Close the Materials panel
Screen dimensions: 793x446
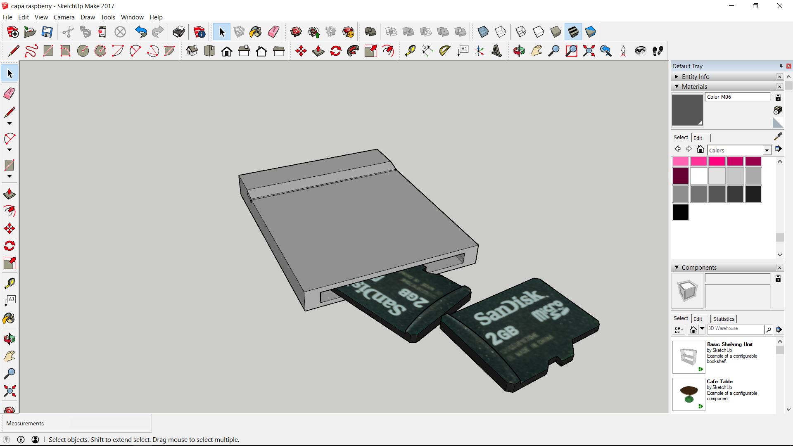pyautogui.click(x=779, y=87)
